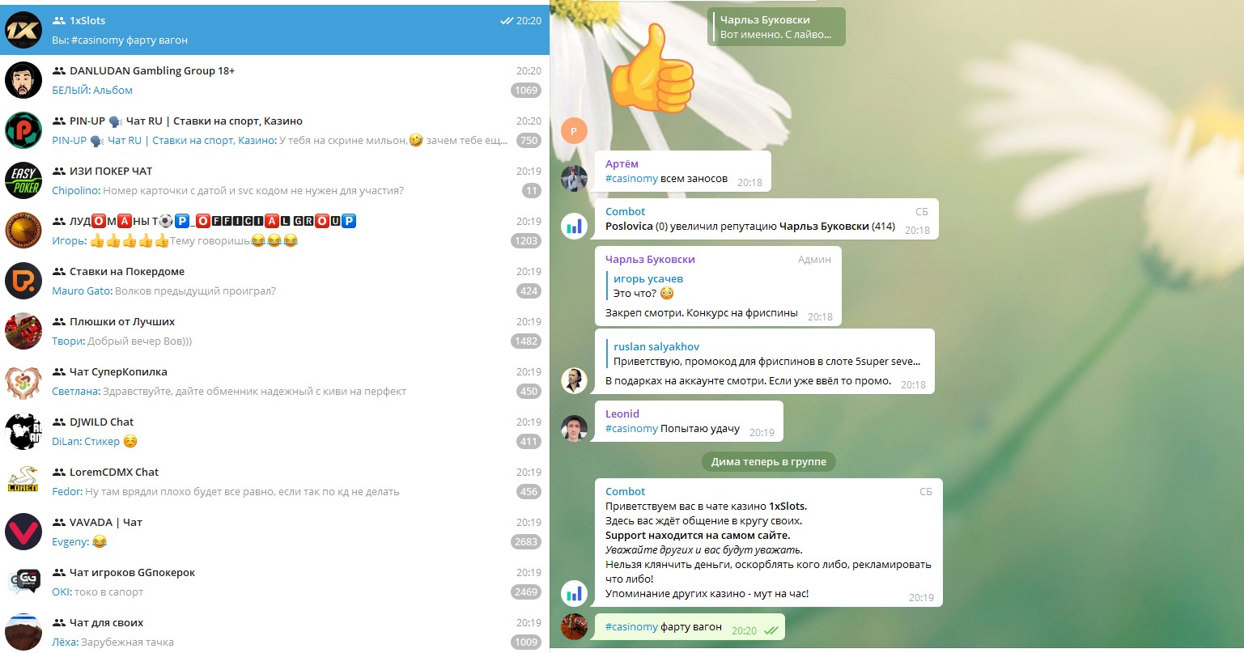
Task: Click the 2683 unread badge on VAVADA
Action: pos(526,541)
